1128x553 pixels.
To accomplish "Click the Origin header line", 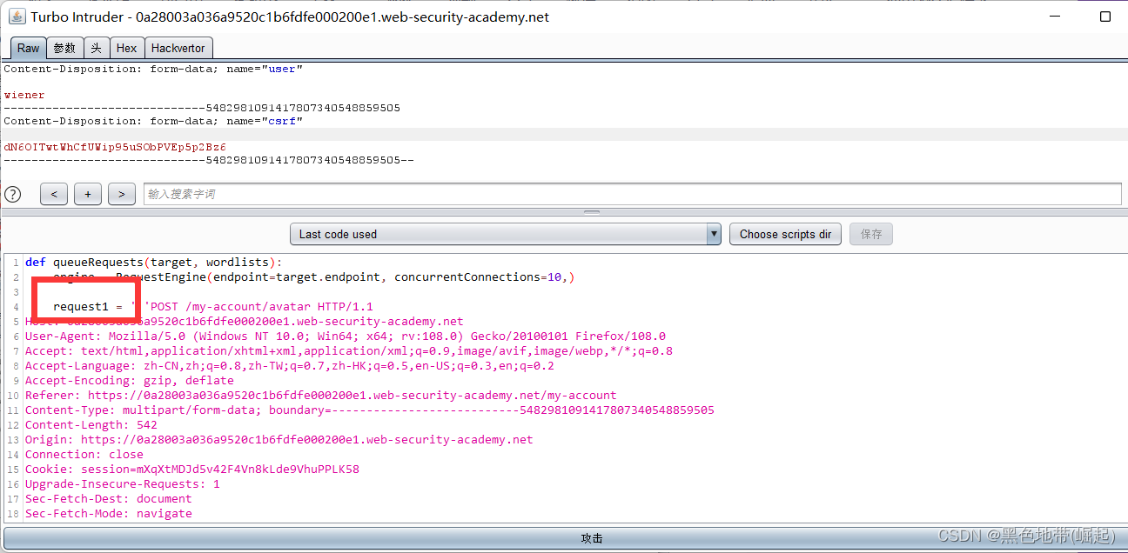I will click(279, 439).
